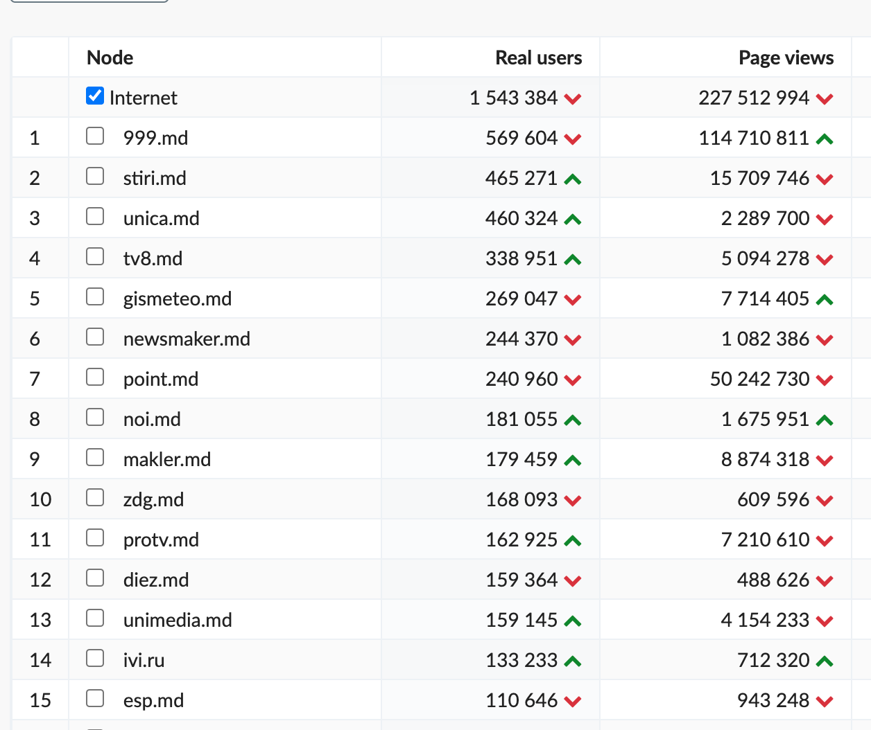This screenshot has height=730, width=871.
Task: Sort by the Real users column header
Action: [x=539, y=57]
